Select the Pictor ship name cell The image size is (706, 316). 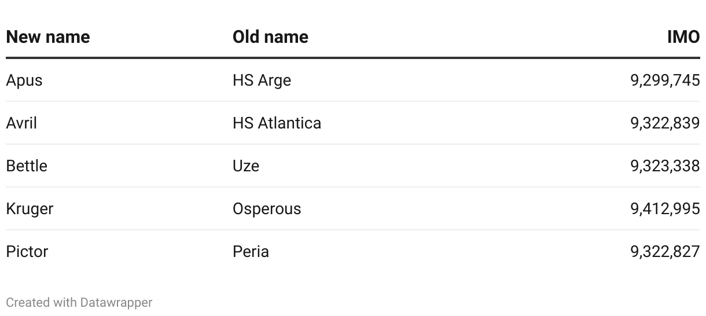[x=27, y=252]
